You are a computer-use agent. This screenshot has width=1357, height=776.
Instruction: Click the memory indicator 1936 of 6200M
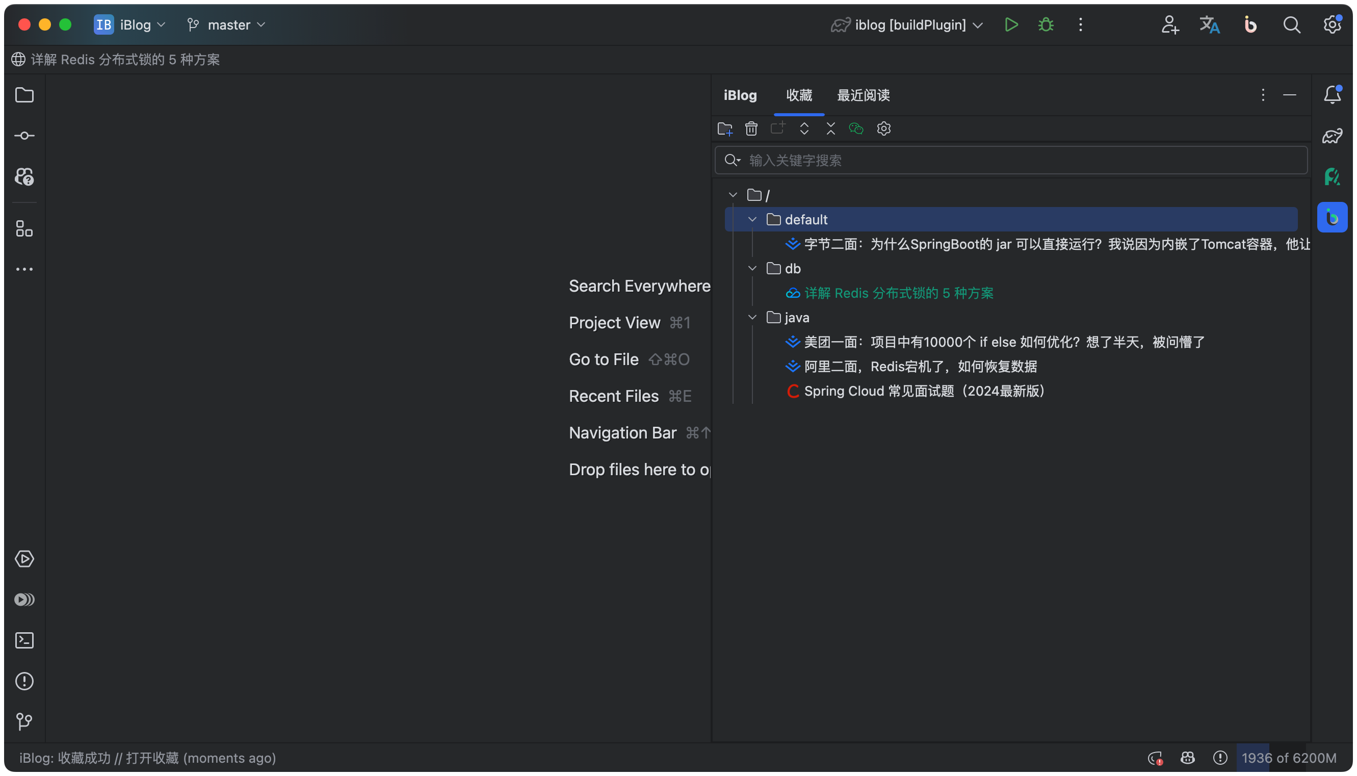(x=1288, y=758)
